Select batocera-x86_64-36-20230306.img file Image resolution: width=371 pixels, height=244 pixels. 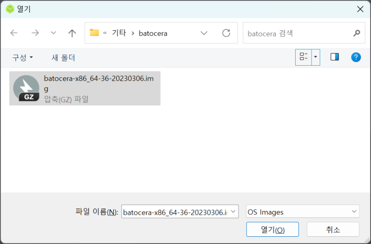click(x=84, y=88)
